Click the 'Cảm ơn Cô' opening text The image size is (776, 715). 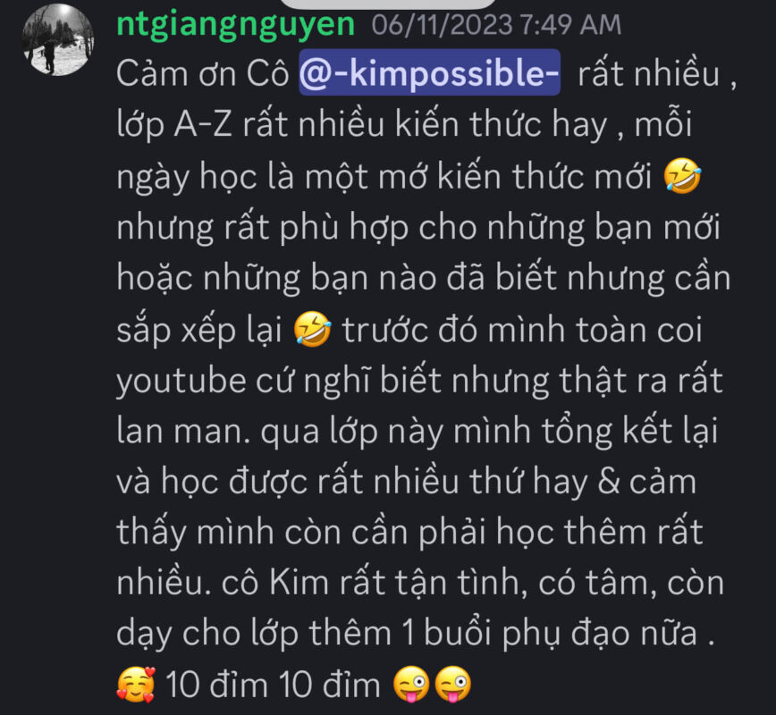(x=203, y=73)
